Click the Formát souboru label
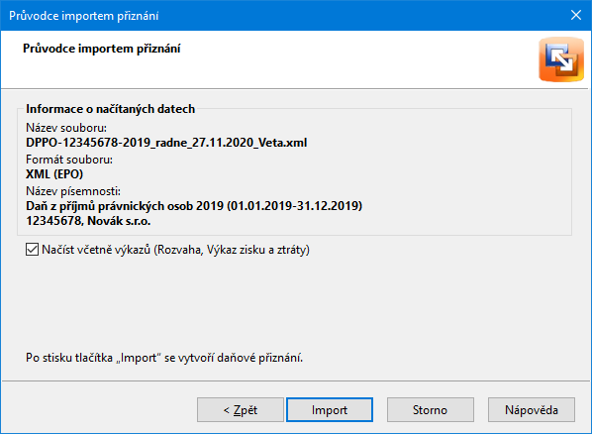 point(69,160)
